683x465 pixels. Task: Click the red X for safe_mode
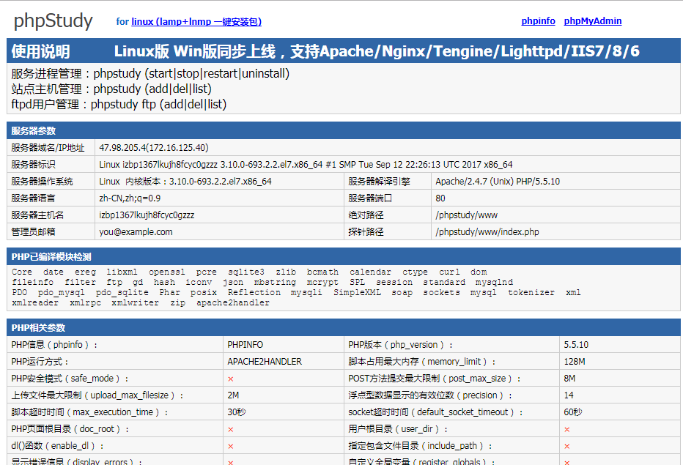[230, 379]
